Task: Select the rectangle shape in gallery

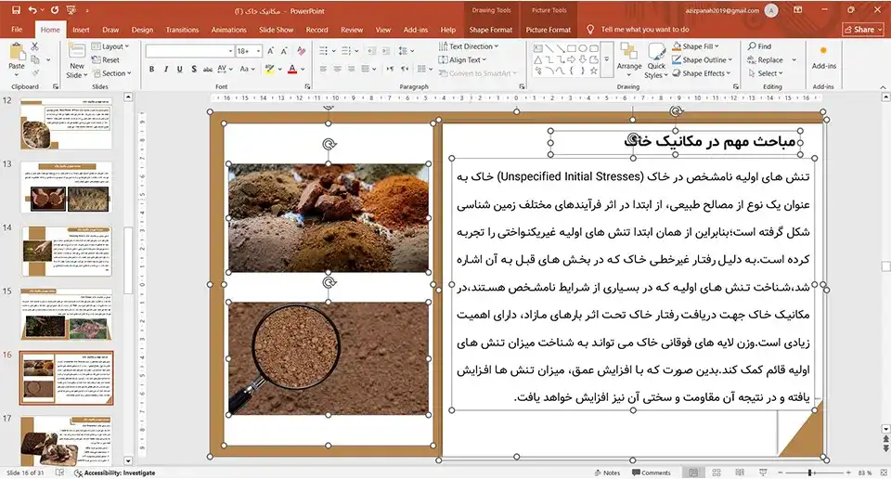Action: tap(571, 48)
